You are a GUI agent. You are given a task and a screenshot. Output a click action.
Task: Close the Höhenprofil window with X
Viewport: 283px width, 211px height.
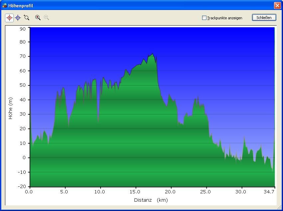(x=277, y=6)
